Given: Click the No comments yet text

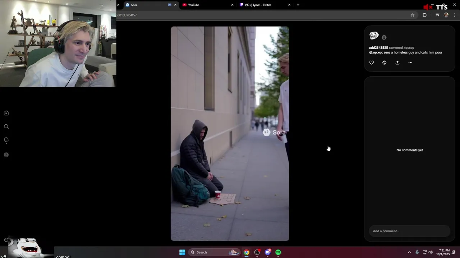Looking at the screenshot, I should pos(410,150).
